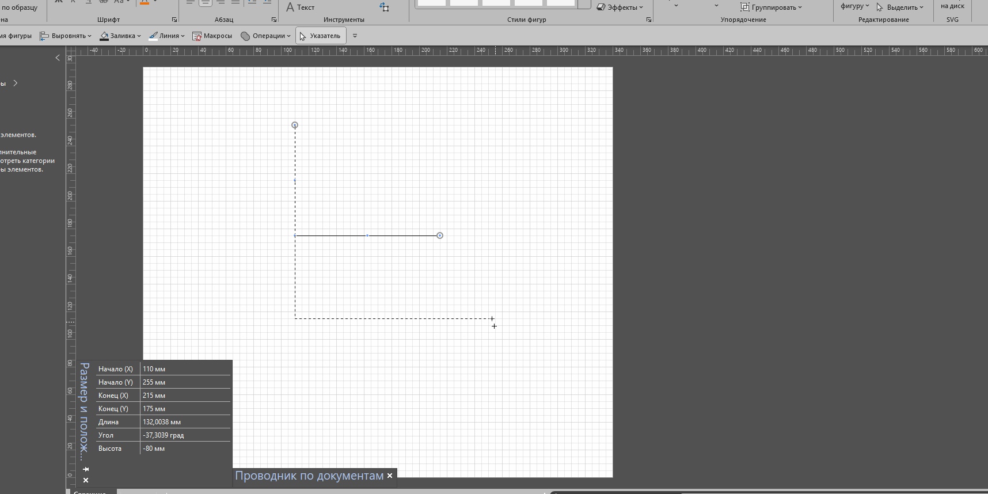Screen dimensions: 988x494
Task: Click the Операции shape icon
Action: click(x=245, y=36)
